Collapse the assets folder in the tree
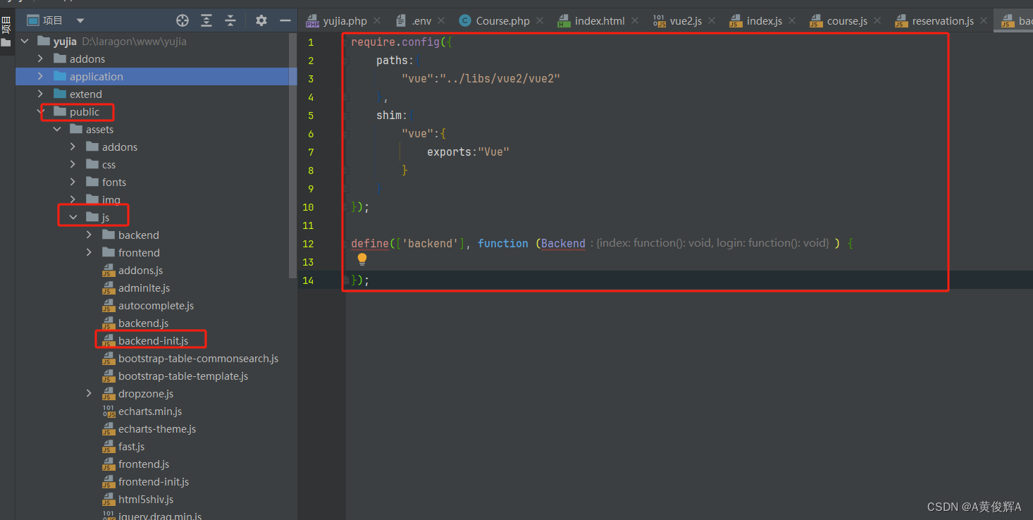1033x520 pixels. [x=58, y=129]
